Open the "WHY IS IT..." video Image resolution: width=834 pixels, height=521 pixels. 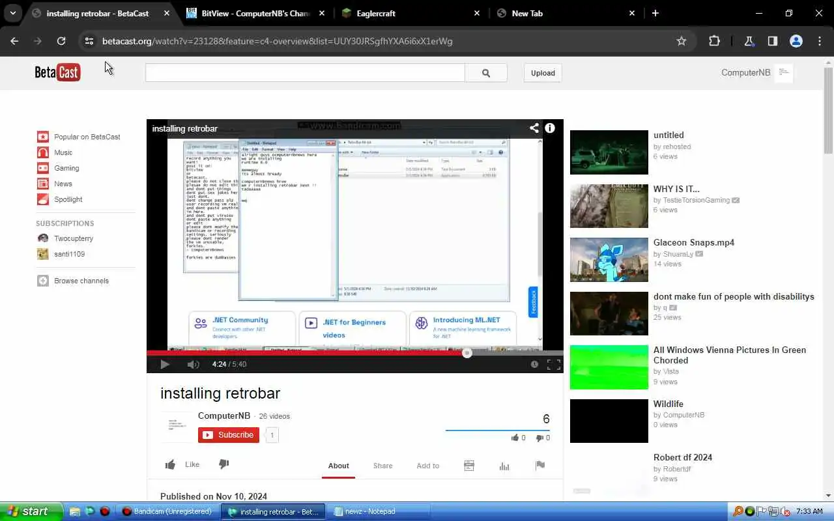676,189
